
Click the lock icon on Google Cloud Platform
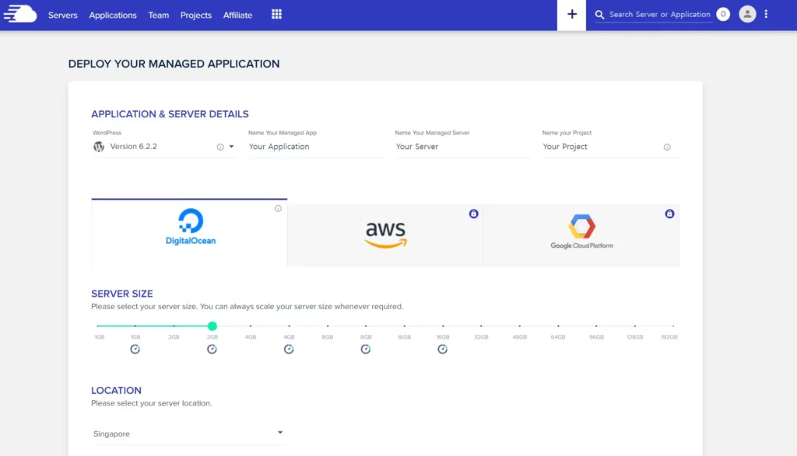click(x=669, y=214)
